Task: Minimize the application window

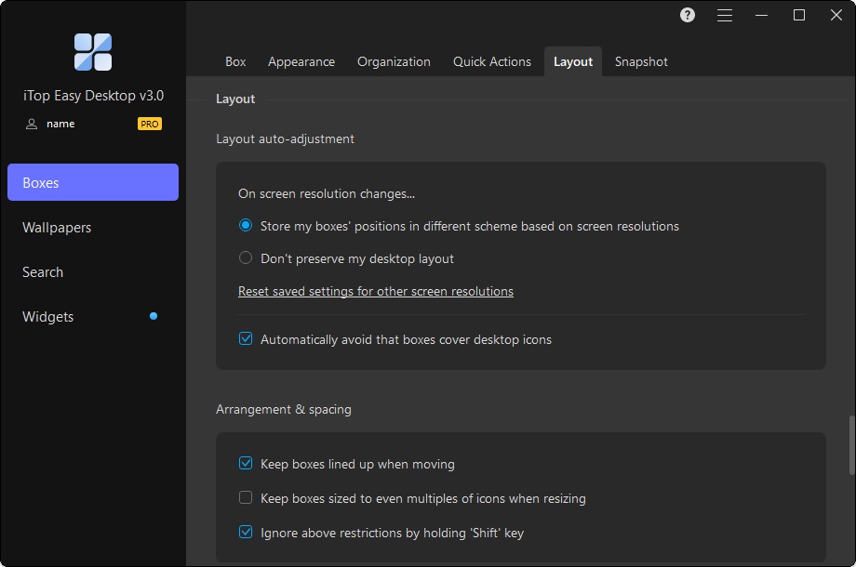Action: pyautogui.click(x=762, y=15)
